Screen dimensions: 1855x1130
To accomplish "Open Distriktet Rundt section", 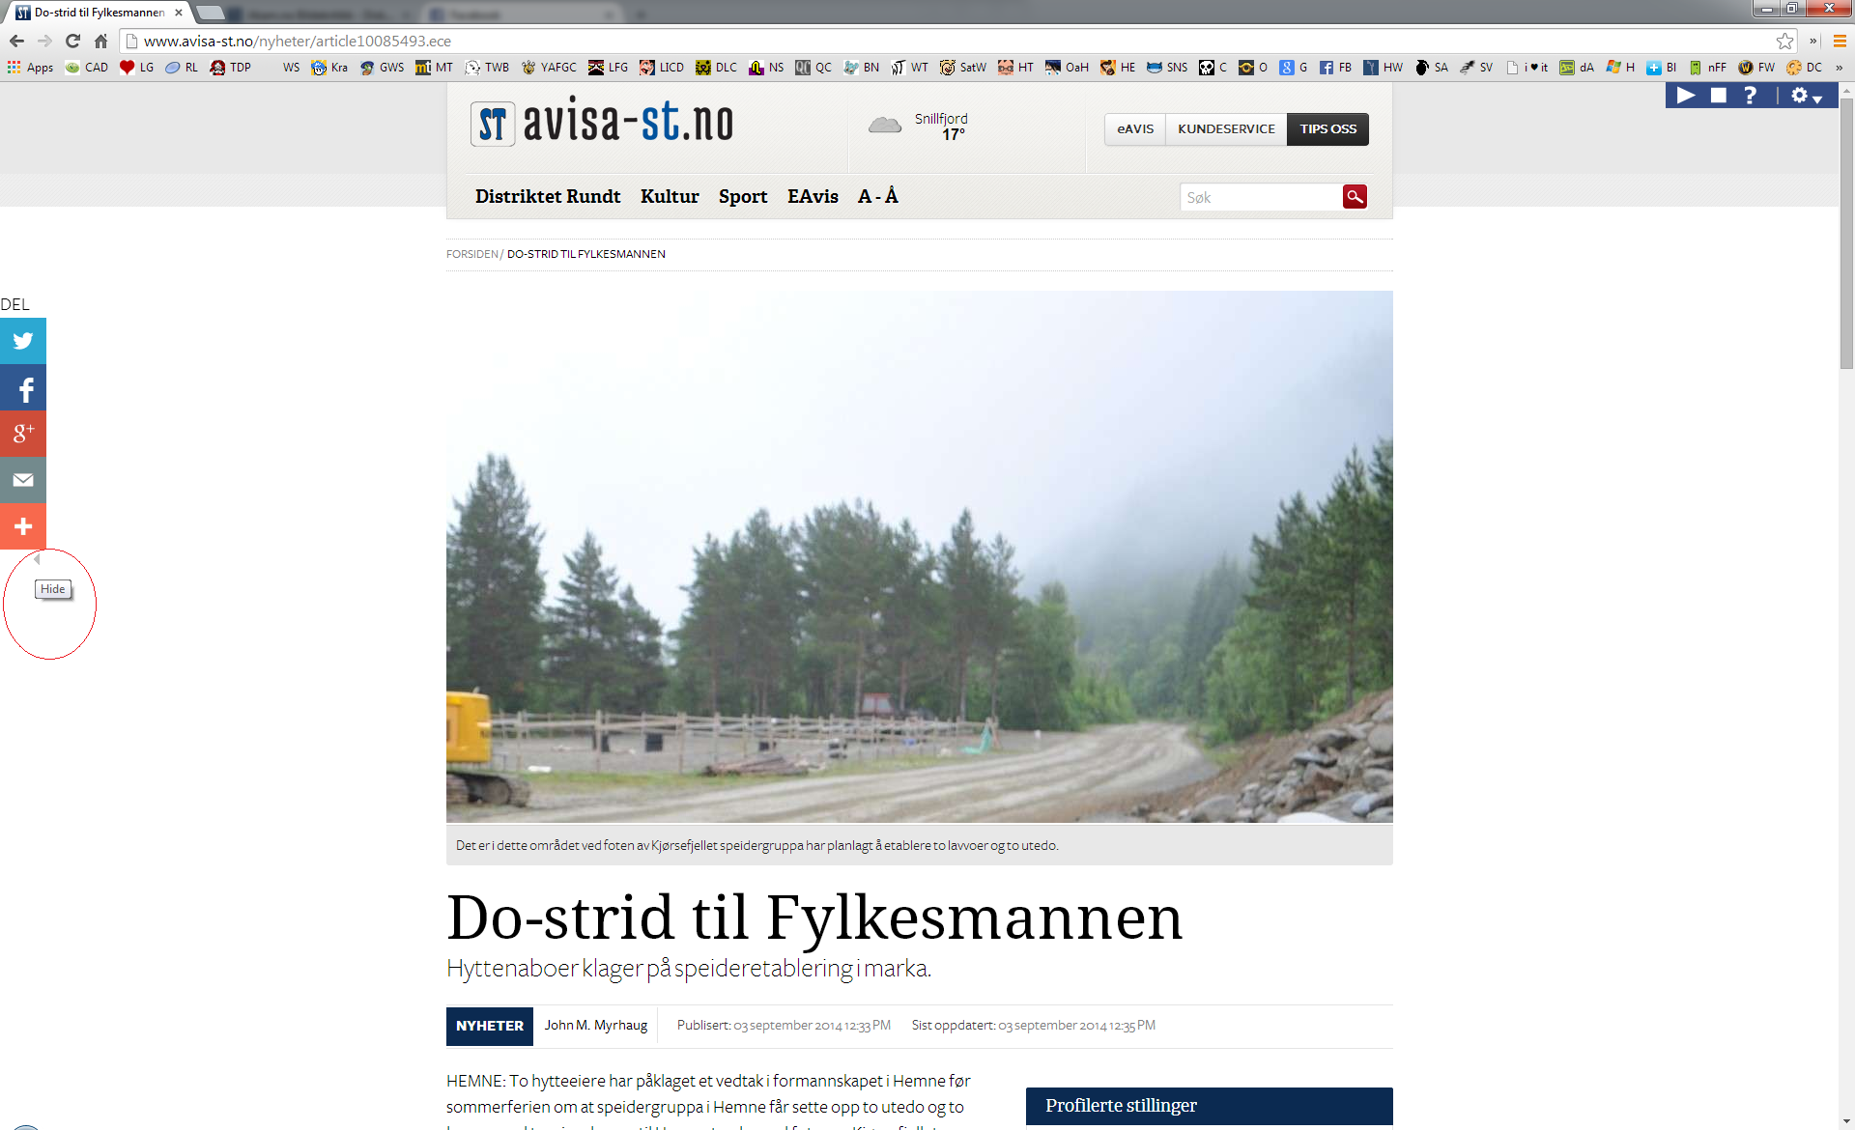I will pos(548,196).
